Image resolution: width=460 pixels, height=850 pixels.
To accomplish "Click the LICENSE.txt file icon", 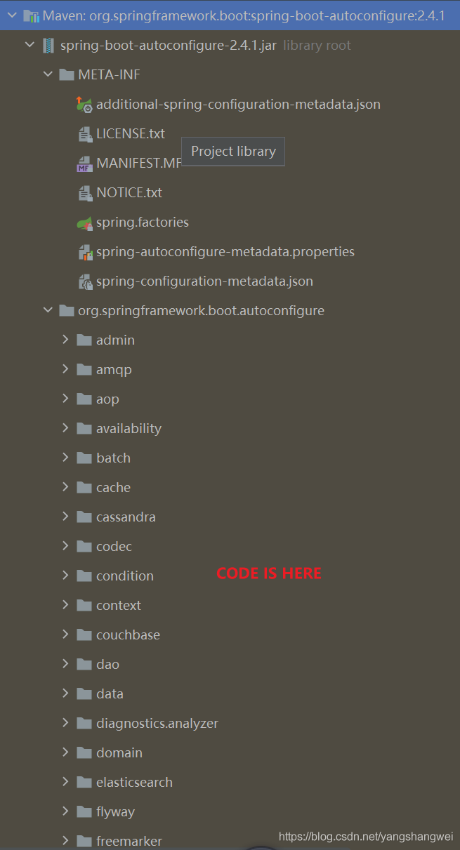I will tap(84, 134).
